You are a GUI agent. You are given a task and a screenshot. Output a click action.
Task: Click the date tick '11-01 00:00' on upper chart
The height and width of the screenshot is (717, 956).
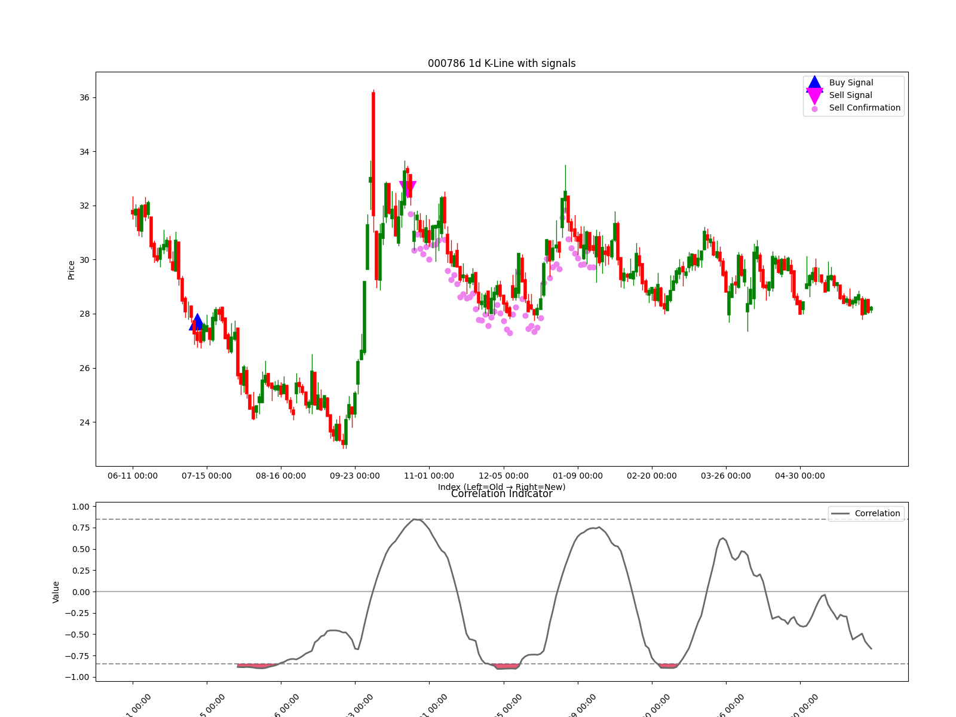(x=429, y=476)
